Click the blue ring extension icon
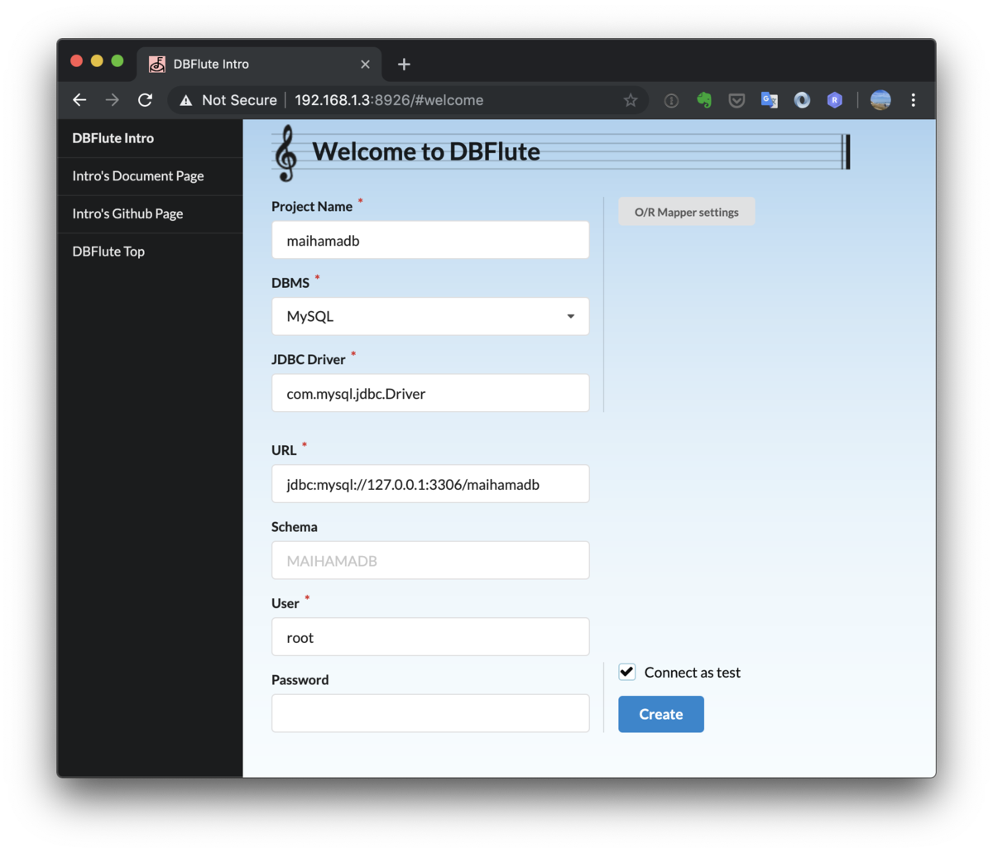The width and height of the screenshot is (993, 853). [802, 100]
